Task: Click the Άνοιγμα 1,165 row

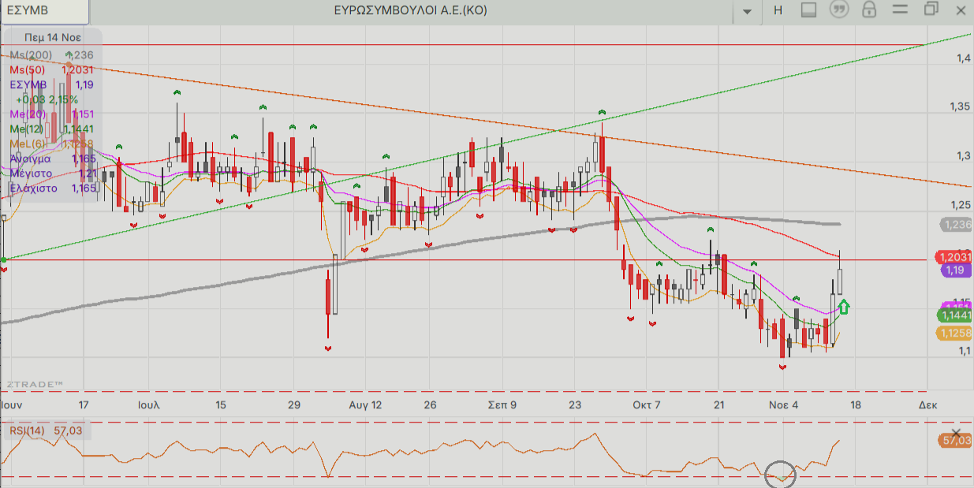Action: 52,158
